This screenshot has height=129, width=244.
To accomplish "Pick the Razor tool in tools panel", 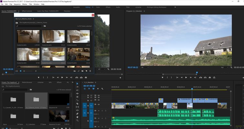I will [77, 104].
